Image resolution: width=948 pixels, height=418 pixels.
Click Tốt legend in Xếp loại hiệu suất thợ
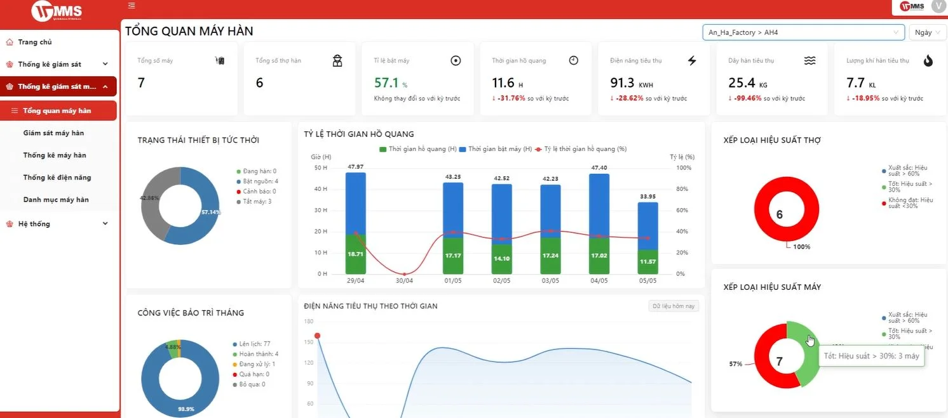click(907, 187)
